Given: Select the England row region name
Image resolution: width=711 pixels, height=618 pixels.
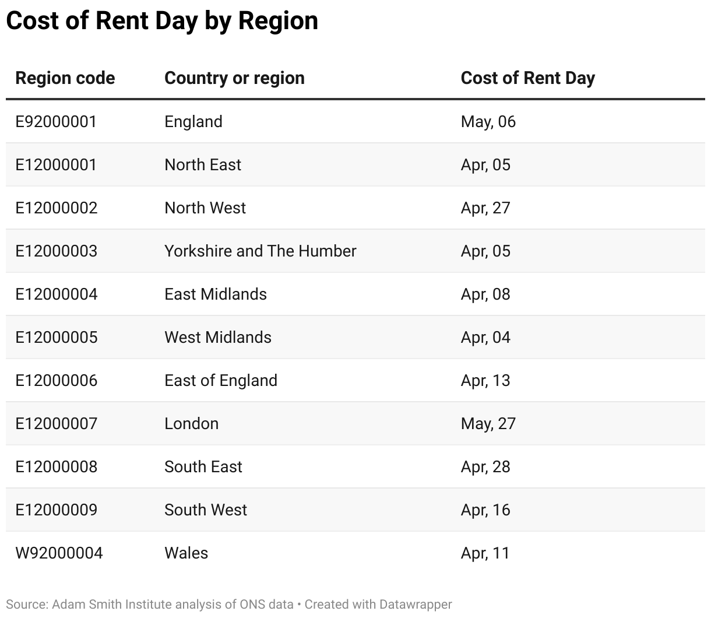Looking at the screenshot, I should click(193, 121).
